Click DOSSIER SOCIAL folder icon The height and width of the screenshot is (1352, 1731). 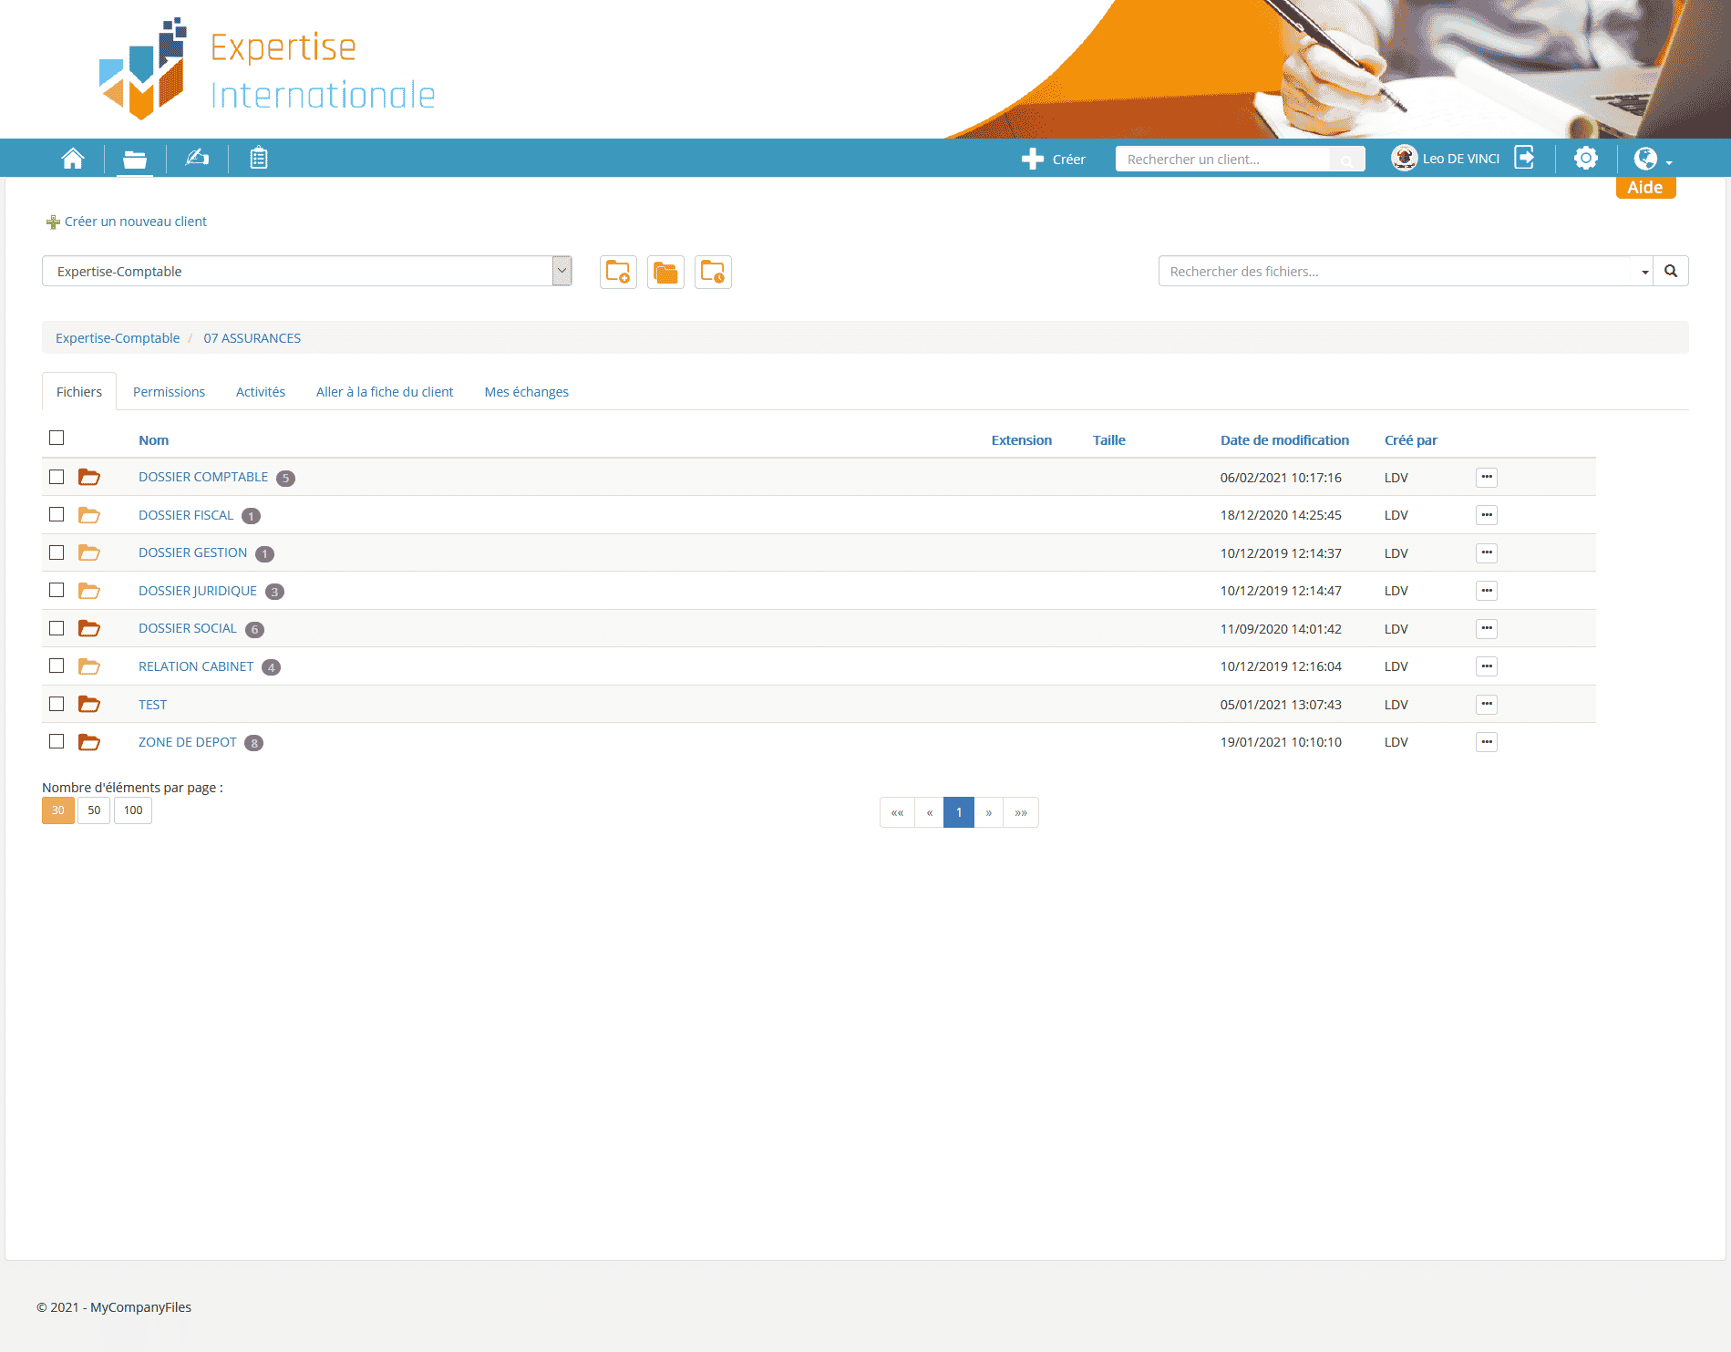click(x=89, y=628)
